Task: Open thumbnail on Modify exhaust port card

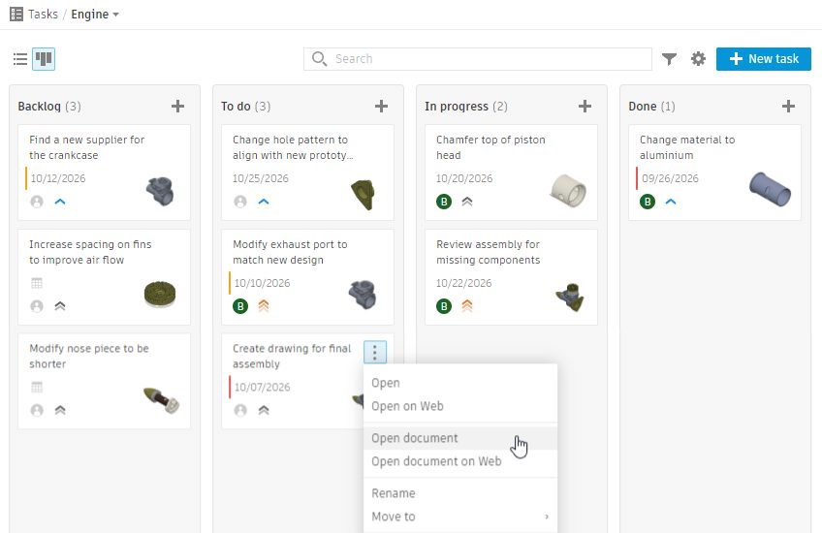Action: click(x=363, y=295)
